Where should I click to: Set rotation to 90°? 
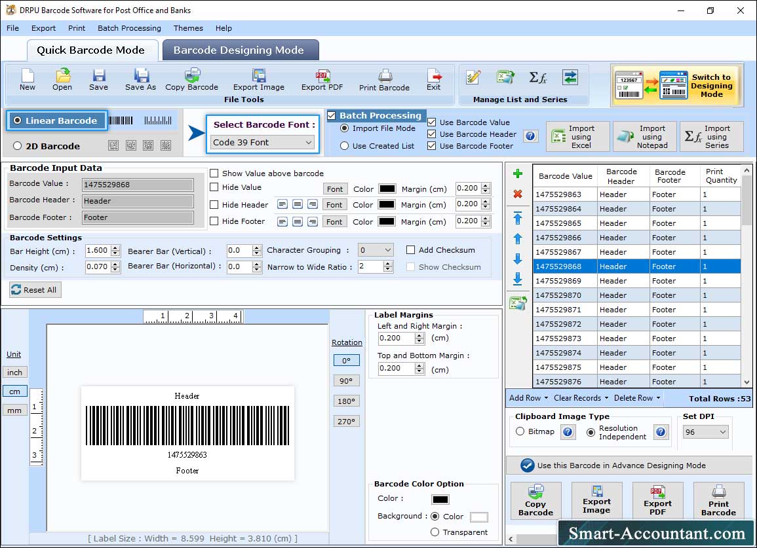(x=346, y=380)
